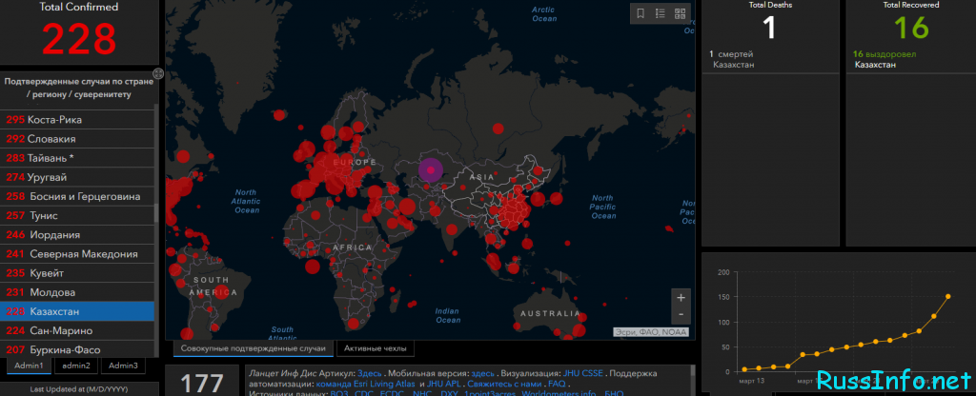Image resolution: width=976 pixels, height=396 pixels.
Task: Click the Эсри, ФАО, NOAA attribution
Action: [651, 332]
